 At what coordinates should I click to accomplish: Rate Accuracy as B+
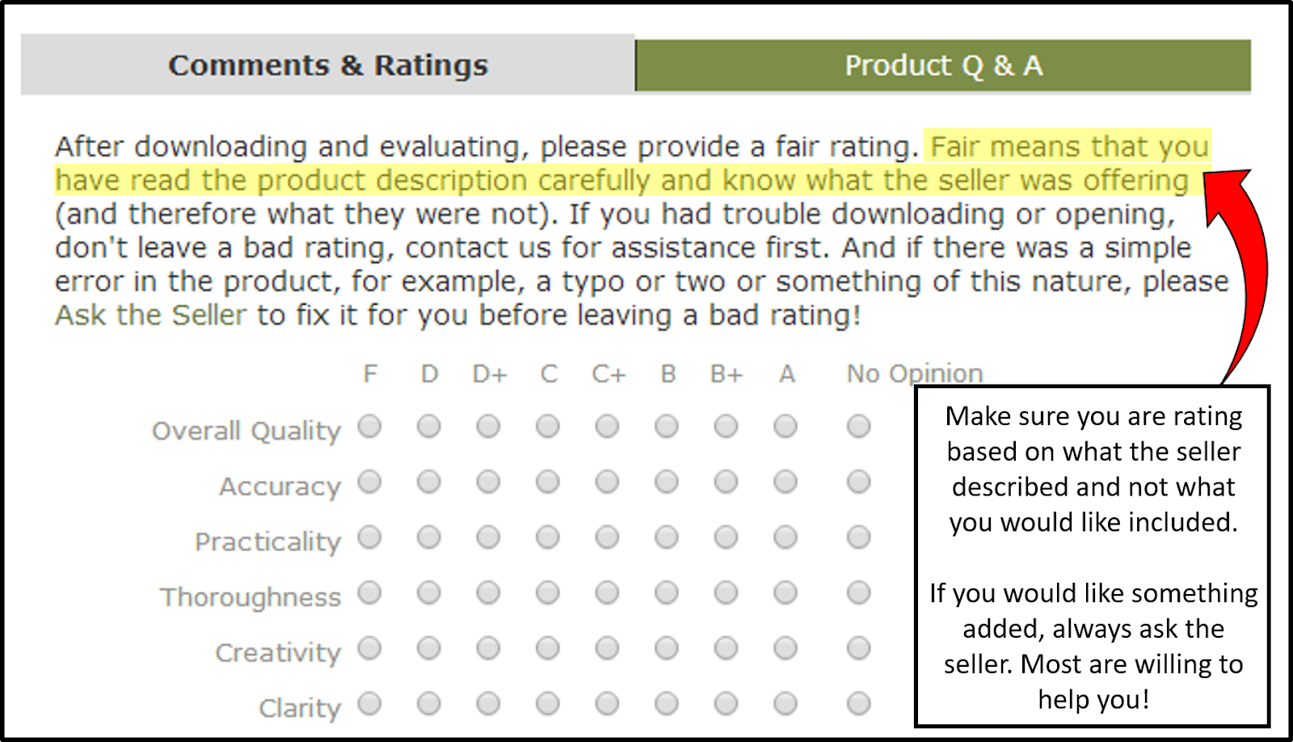click(726, 482)
